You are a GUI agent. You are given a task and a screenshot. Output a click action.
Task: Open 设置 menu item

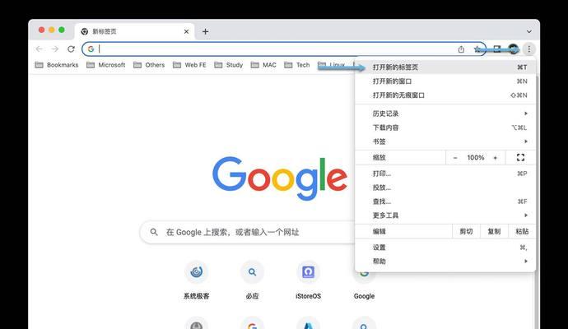(445, 248)
